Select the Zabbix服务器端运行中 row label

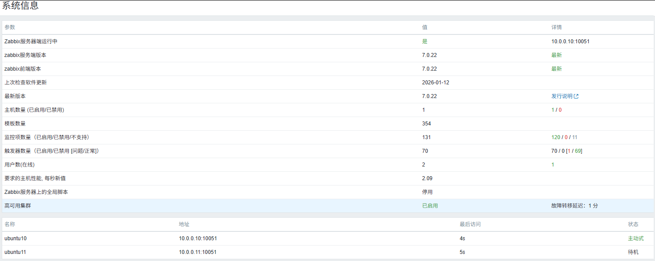pyautogui.click(x=31, y=42)
